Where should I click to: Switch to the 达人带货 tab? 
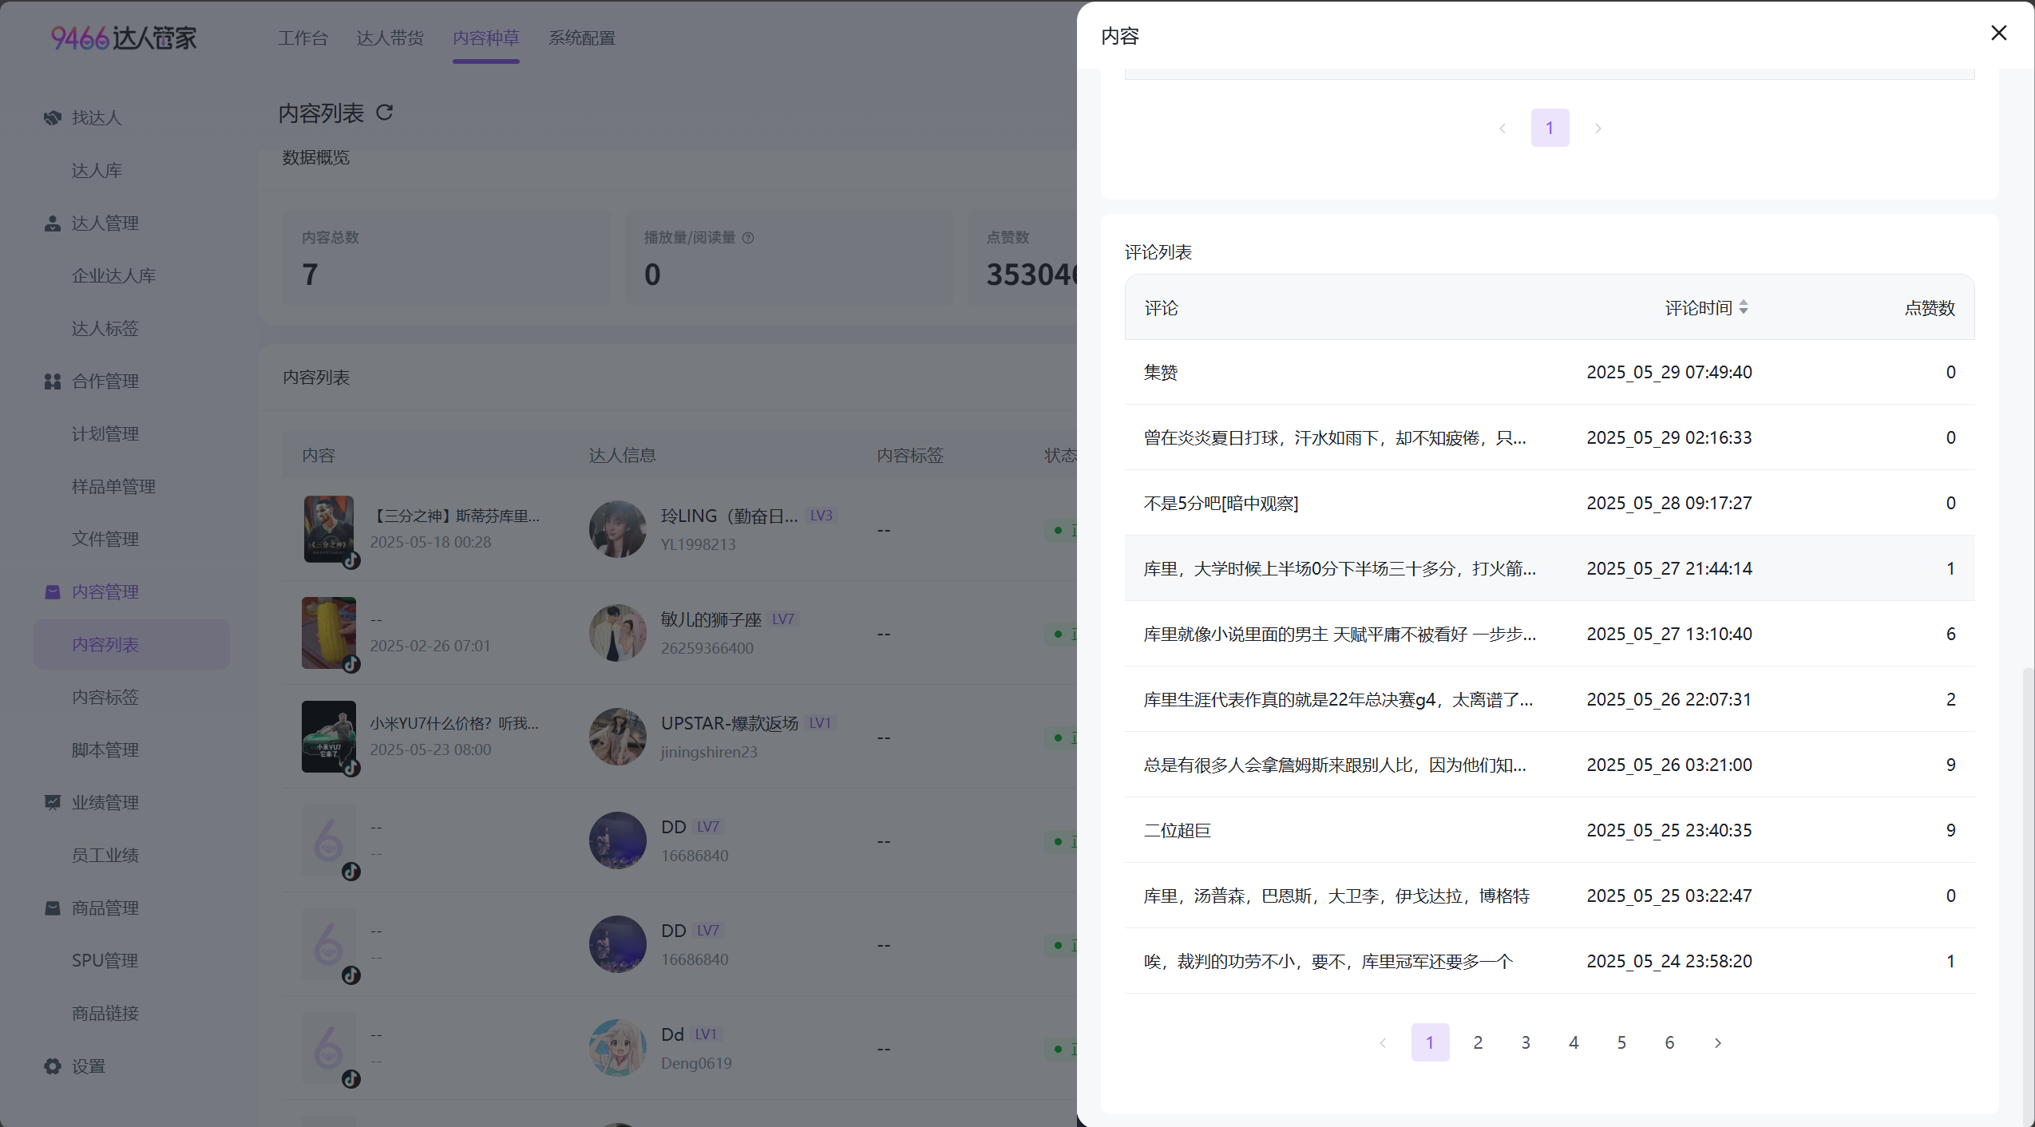(390, 38)
